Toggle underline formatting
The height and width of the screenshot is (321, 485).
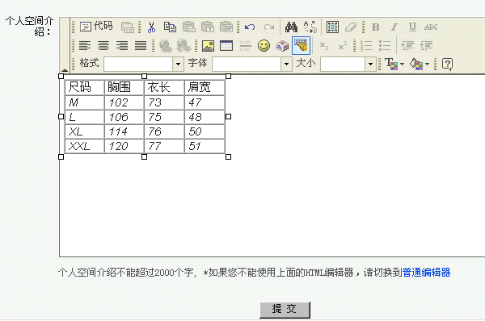click(x=412, y=27)
